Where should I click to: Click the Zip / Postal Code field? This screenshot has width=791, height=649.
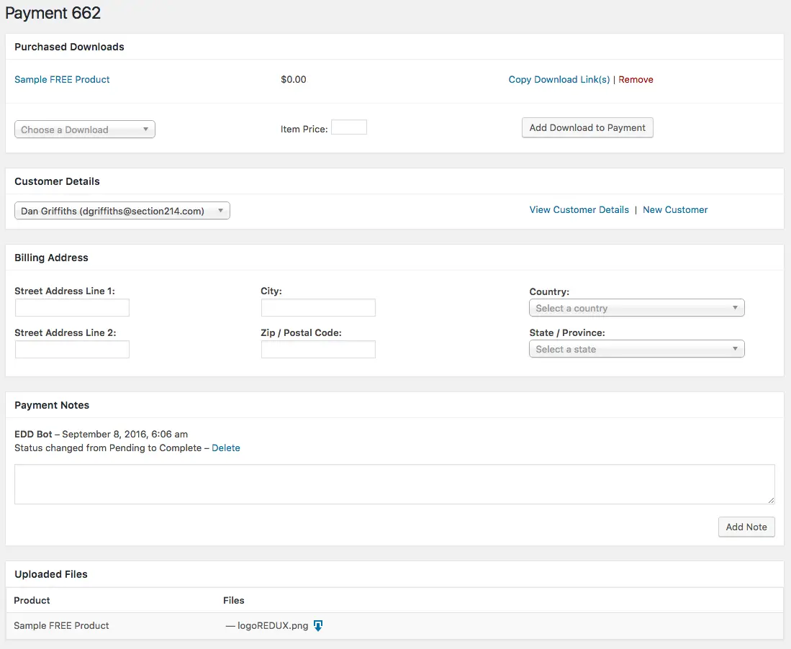(x=318, y=350)
